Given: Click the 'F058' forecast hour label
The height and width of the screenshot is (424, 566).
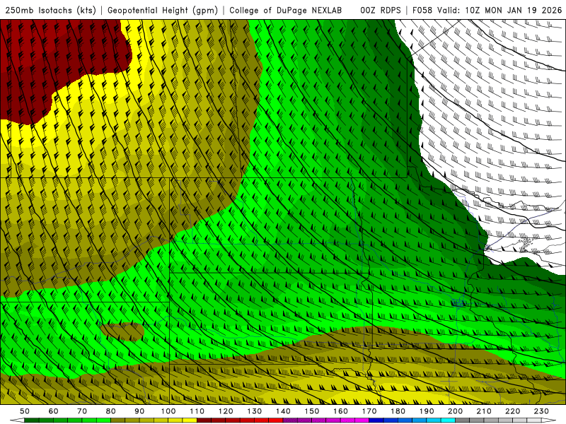Looking at the screenshot, I should pyautogui.click(x=422, y=11).
